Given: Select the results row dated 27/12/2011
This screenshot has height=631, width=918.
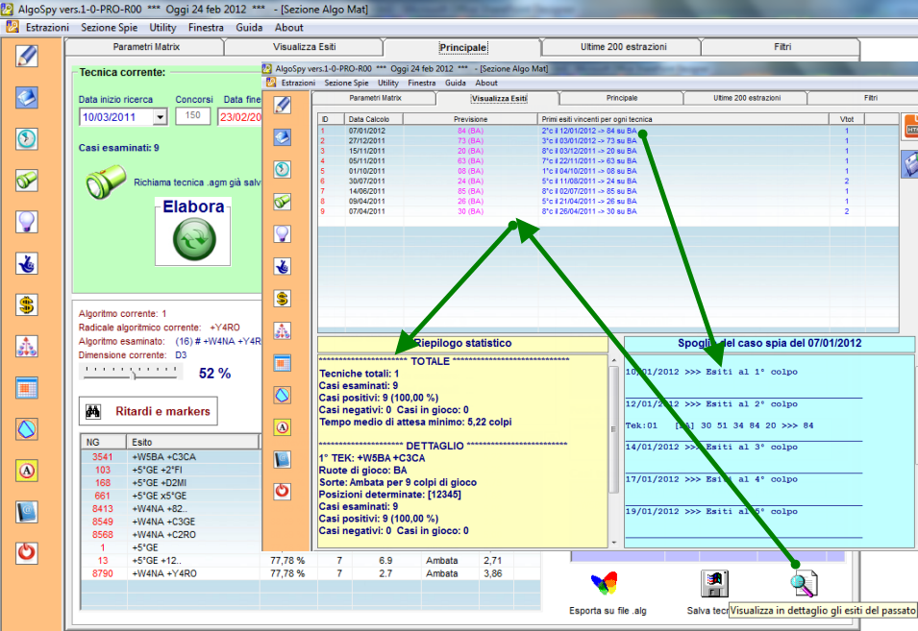Looking at the screenshot, I should (608, 141).
